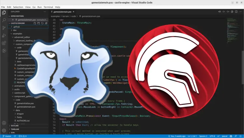This screenshot has height=138, width=244.
Task: Collapse all folders in the CASTLE-ENGINE explorer
Action: coord(46,23)
